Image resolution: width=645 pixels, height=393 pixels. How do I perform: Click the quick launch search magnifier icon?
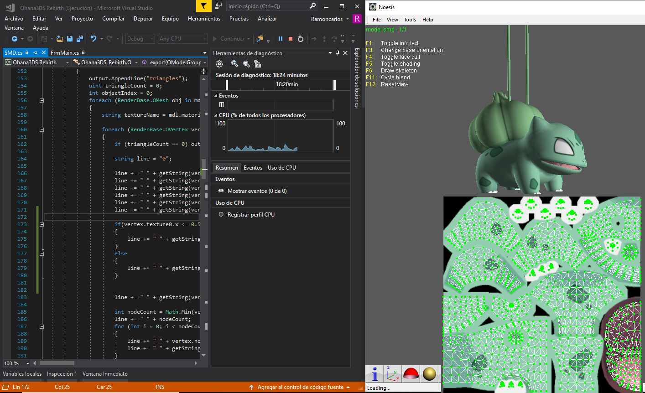tap(312, 6)
